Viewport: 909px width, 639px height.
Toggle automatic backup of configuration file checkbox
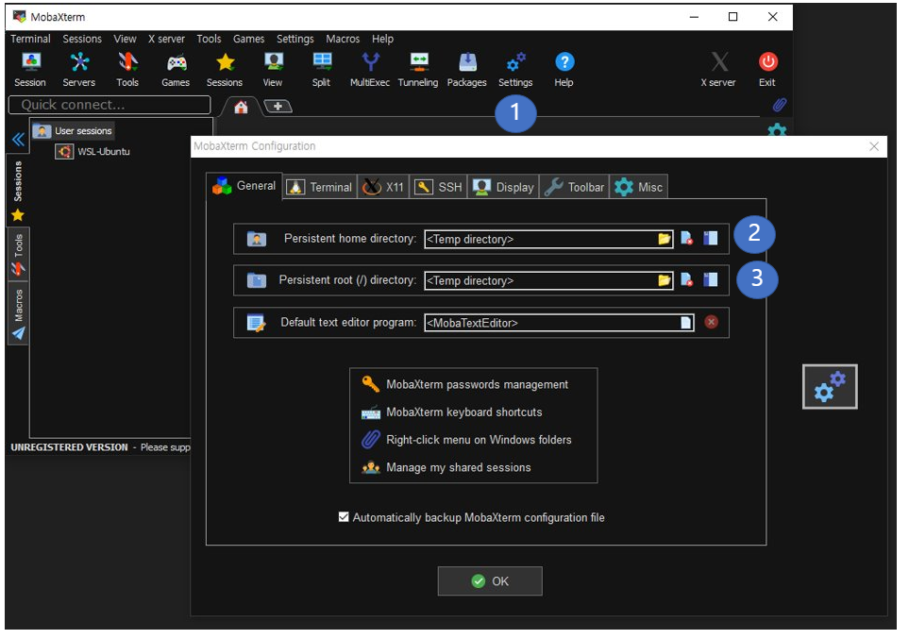click(344, 517)
